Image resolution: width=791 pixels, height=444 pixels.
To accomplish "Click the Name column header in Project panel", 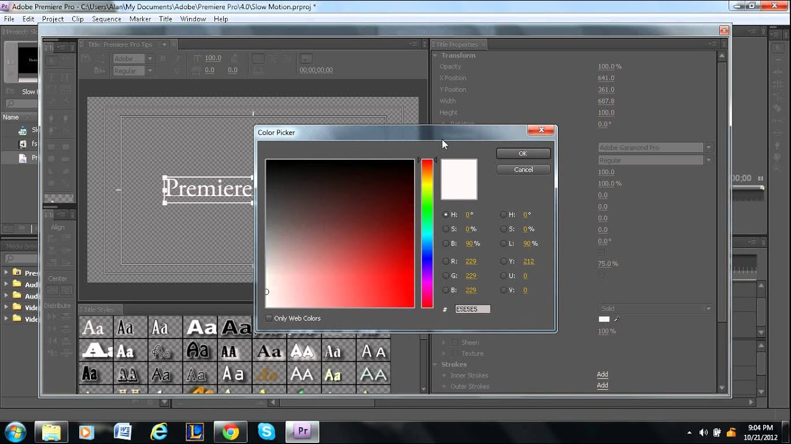I will (11, 117).
